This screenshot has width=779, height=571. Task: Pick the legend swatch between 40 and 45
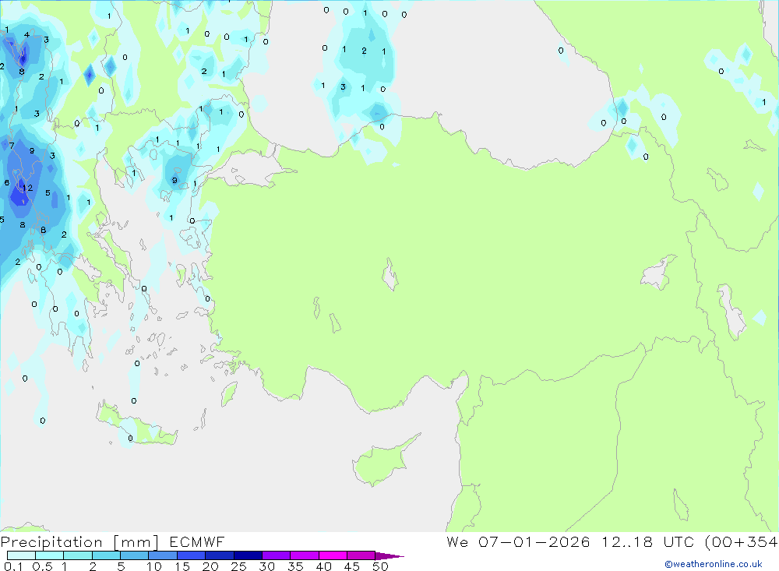333,555
